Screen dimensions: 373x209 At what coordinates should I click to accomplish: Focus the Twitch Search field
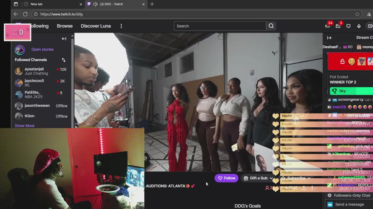(220, 26)
